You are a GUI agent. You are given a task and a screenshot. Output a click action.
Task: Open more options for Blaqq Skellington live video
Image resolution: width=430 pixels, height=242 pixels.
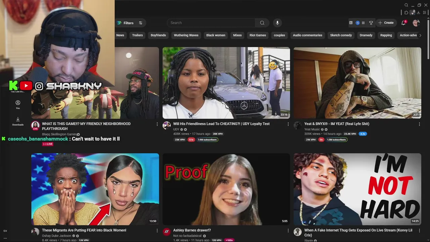[157, 124]
